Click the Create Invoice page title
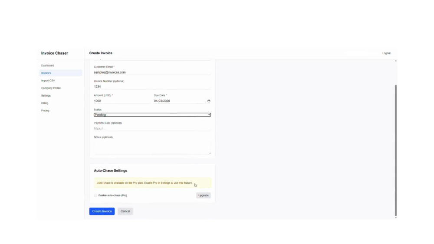434x244 pixels. point(101,53)
